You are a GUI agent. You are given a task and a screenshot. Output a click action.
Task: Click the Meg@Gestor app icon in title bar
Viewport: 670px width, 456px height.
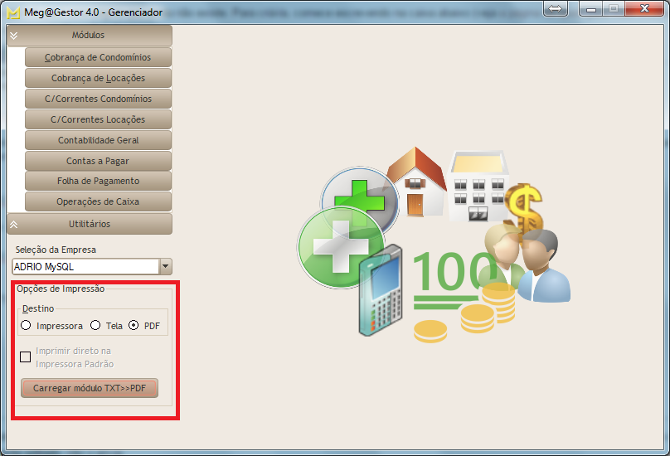(12, 12)
